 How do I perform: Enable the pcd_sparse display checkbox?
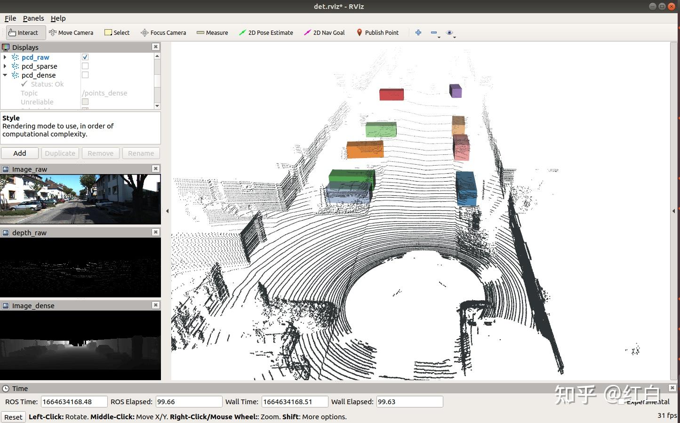(85, 66)
